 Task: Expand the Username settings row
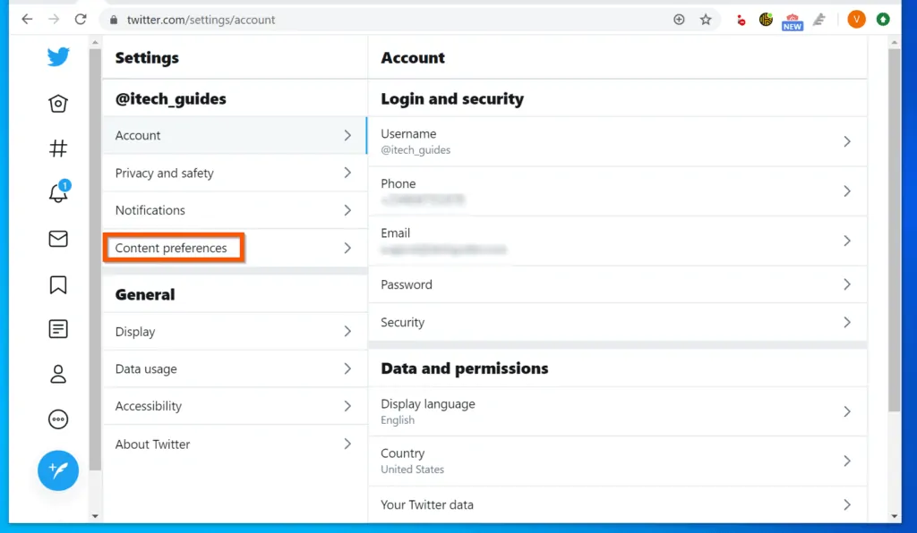618,141
